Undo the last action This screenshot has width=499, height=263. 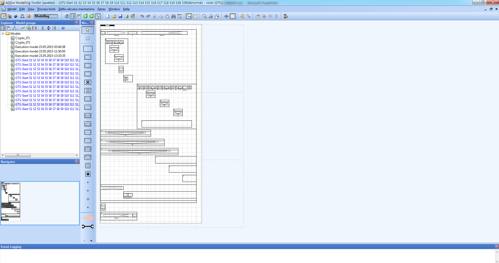142,16
